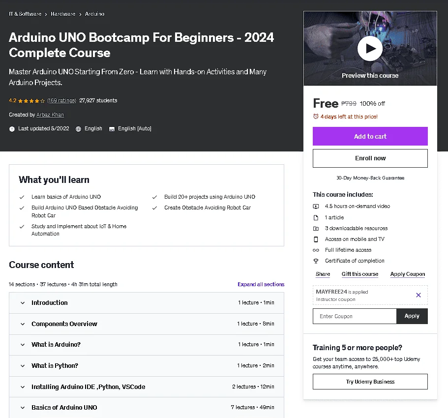The width and height of the screenshot is (448, 418).
Task: Click the downloadable resources icon
Action: (316, 228)
